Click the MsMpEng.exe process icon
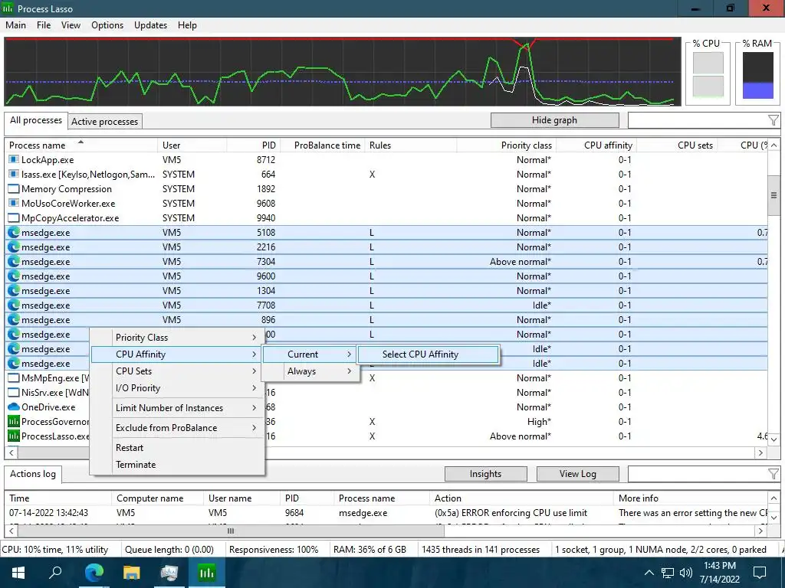 coord(14,378)
